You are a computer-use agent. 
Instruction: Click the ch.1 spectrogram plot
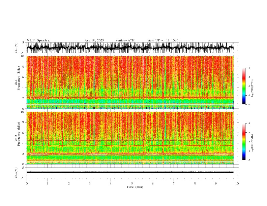[130, 82]
